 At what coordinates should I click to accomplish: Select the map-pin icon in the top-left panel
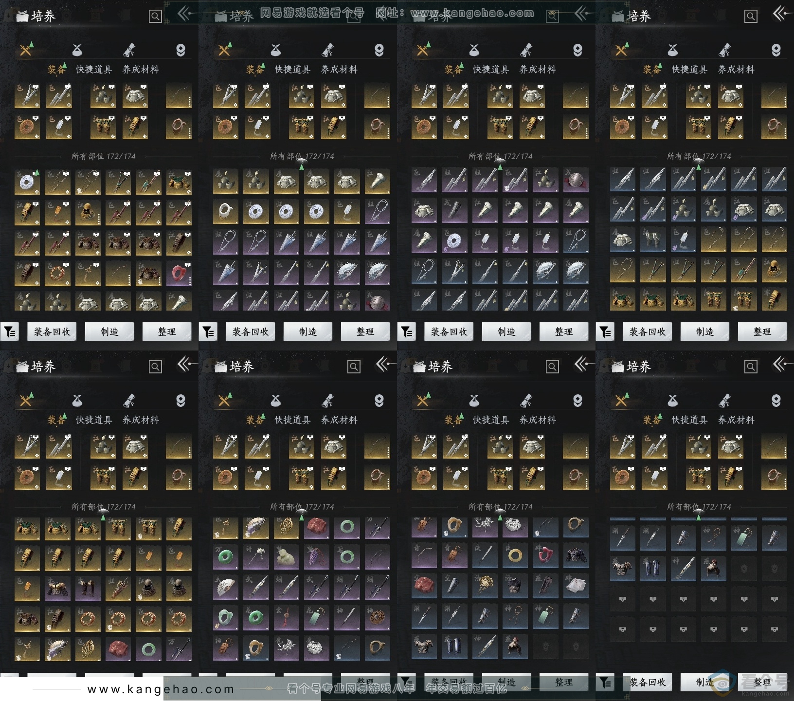(x=180, y=50)
